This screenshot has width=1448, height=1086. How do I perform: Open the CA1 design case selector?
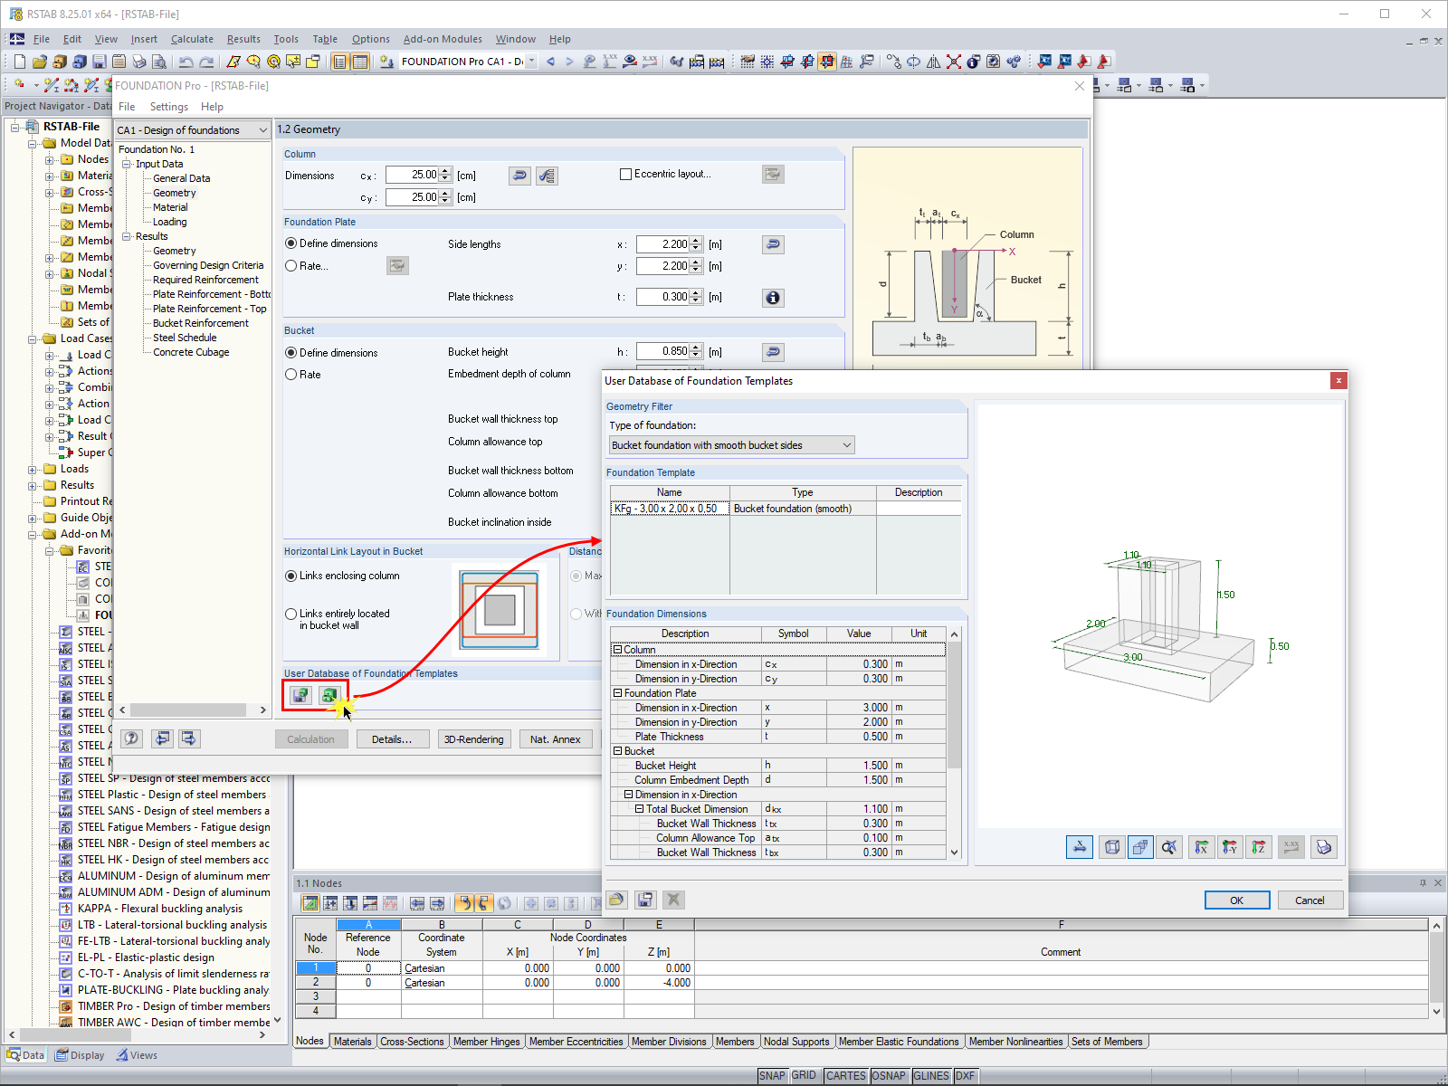click(x=262, y=129)
